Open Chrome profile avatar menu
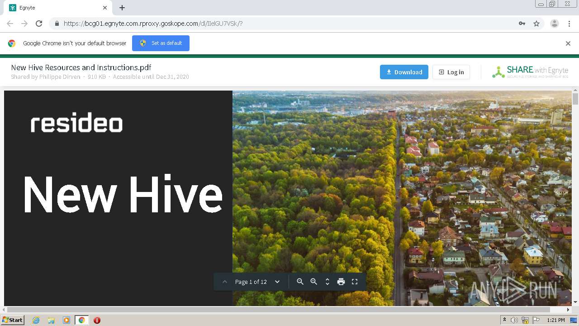579x326 pixels. pos(554,24)
